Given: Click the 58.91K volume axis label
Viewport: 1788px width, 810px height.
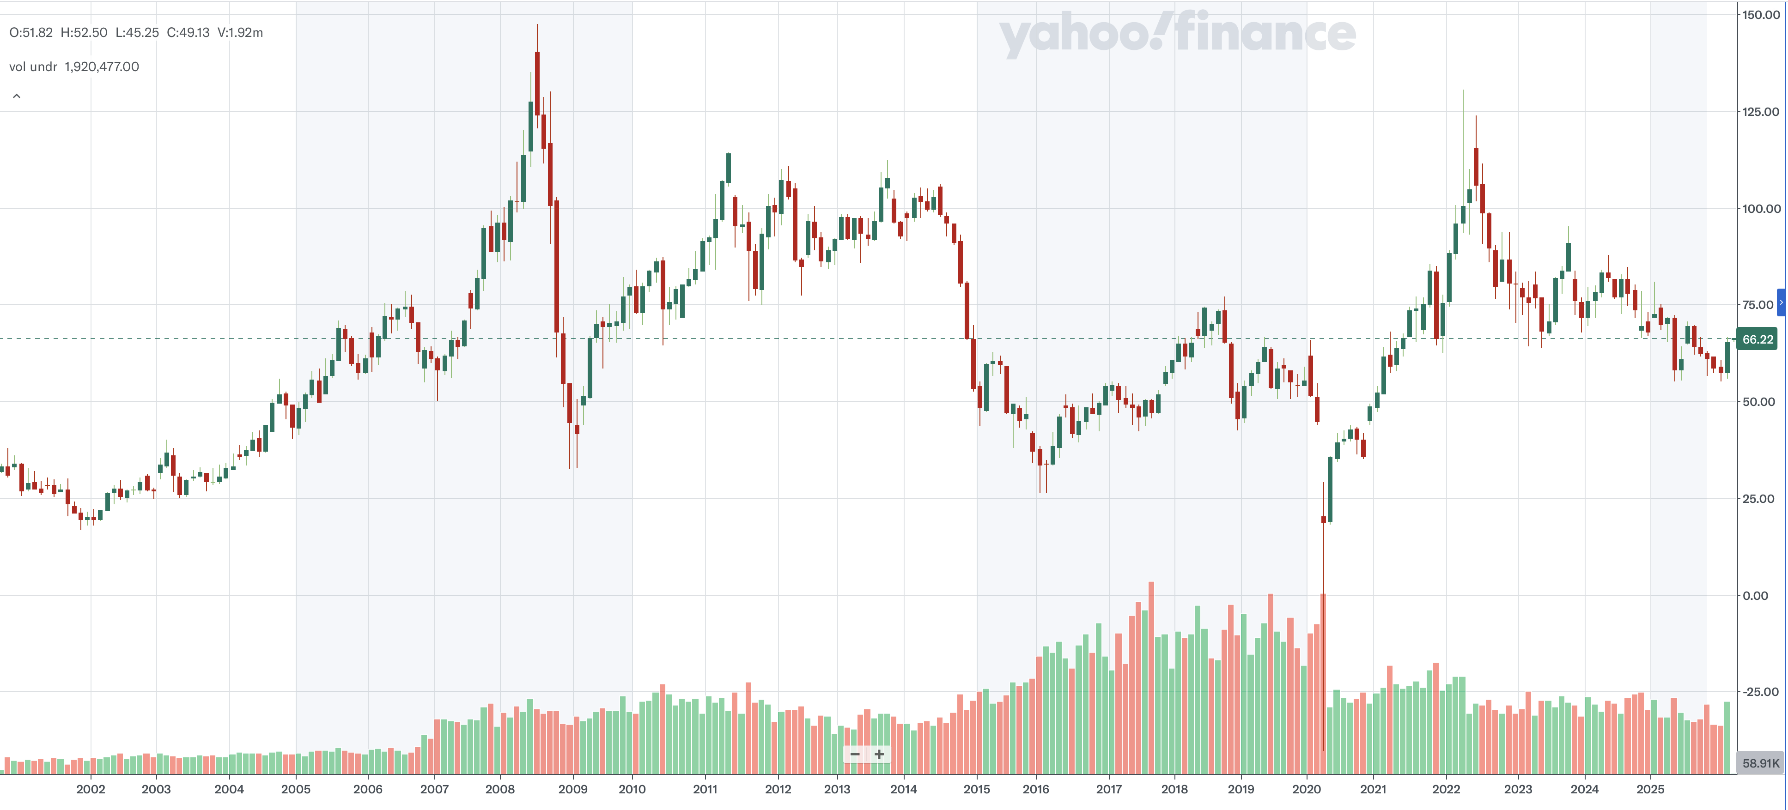Looking at the screenshot, I should pyautogui.click(x=1760, y=763).
